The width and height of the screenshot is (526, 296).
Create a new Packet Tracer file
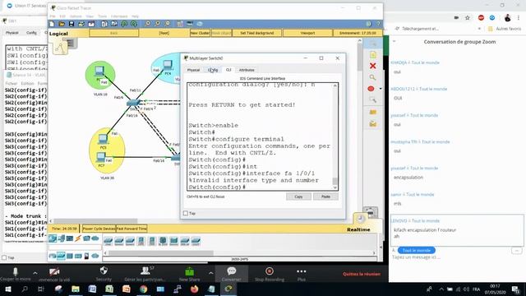click(x=52, y=24)
